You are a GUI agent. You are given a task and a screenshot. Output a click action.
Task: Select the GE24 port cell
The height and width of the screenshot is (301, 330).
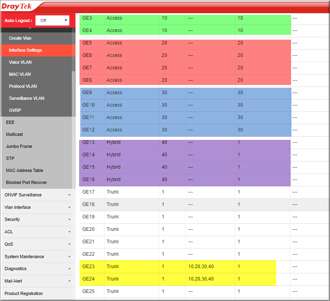tap(92, 279)
